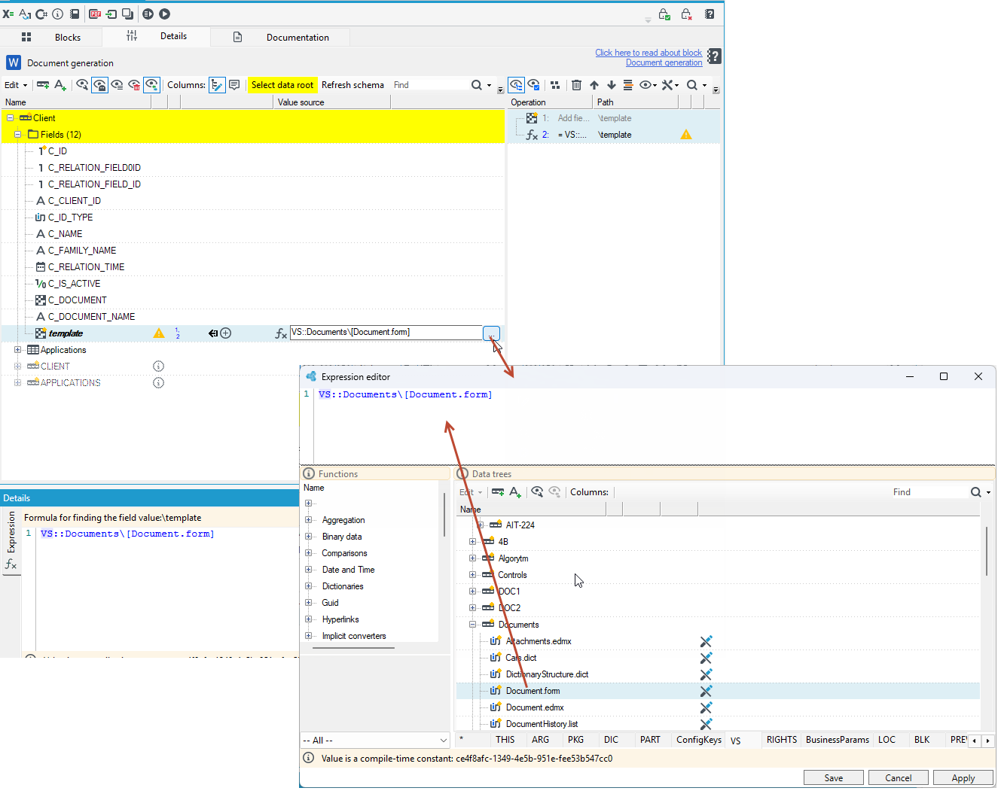
Task: Expand the Aggregation functions group
Action: click(308, 520)
